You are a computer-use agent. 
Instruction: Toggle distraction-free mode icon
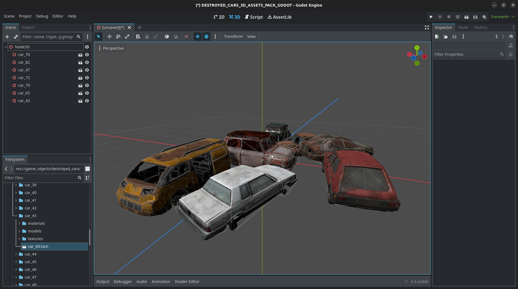[427, 28]
